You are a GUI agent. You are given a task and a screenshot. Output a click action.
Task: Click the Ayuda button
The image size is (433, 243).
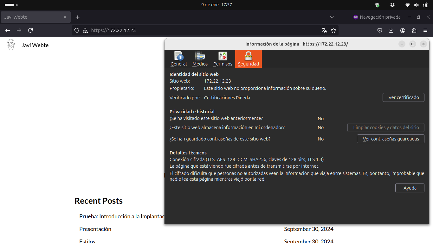pos(410,188)
